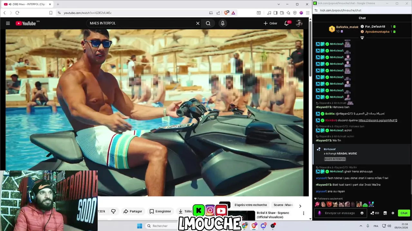Open the Créer menu on YouTube
This screenshot has width=412, height=231.
pyautogui.click(x=270, y=23)
